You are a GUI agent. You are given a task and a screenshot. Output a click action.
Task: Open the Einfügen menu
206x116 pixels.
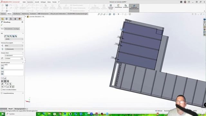(x=43, y=2)
